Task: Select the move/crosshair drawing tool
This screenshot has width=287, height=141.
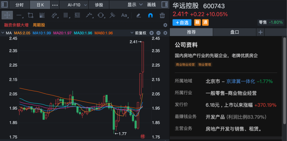Action: (7, 15)
